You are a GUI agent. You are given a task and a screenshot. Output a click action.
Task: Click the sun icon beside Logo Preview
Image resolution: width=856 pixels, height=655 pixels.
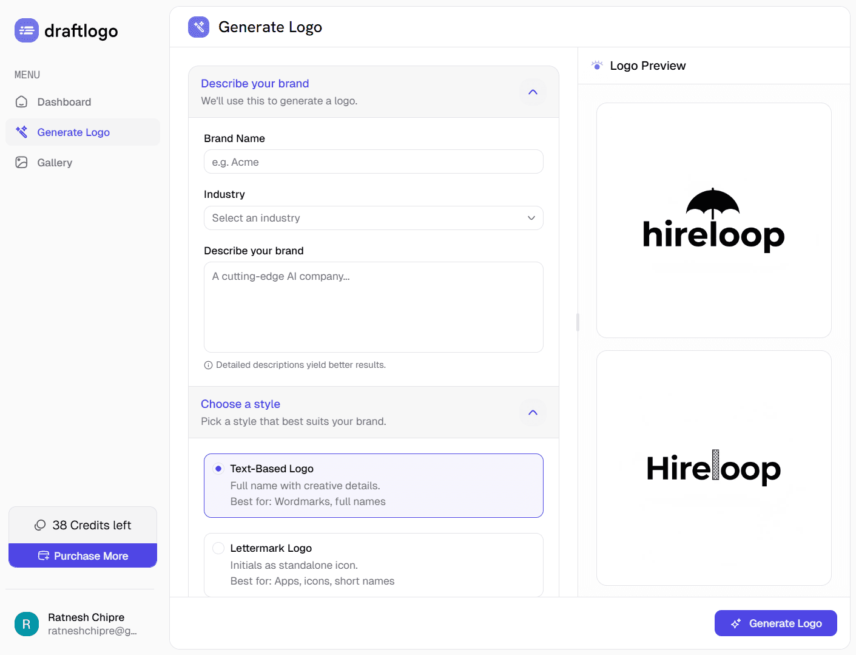coord(597,65)
